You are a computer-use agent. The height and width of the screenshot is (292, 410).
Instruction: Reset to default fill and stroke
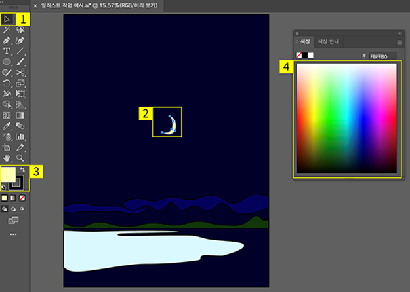point(3,187)
